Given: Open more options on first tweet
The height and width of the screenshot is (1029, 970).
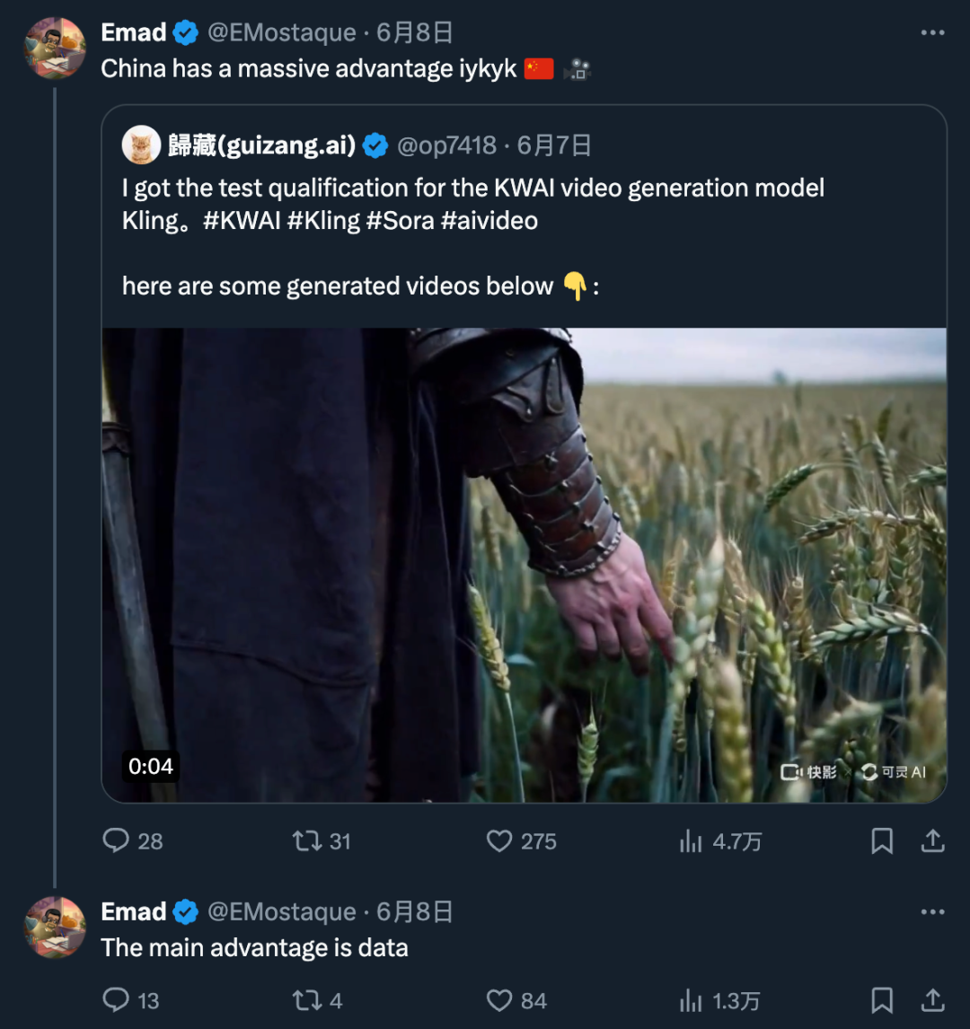Looking at the screenshot, I should (932, 33).
